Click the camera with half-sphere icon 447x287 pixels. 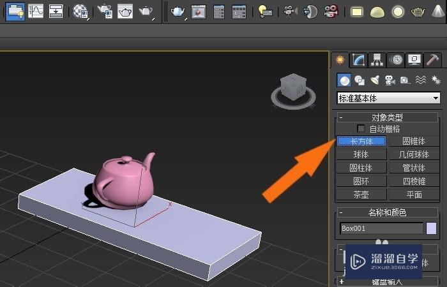tap(310, 11)
